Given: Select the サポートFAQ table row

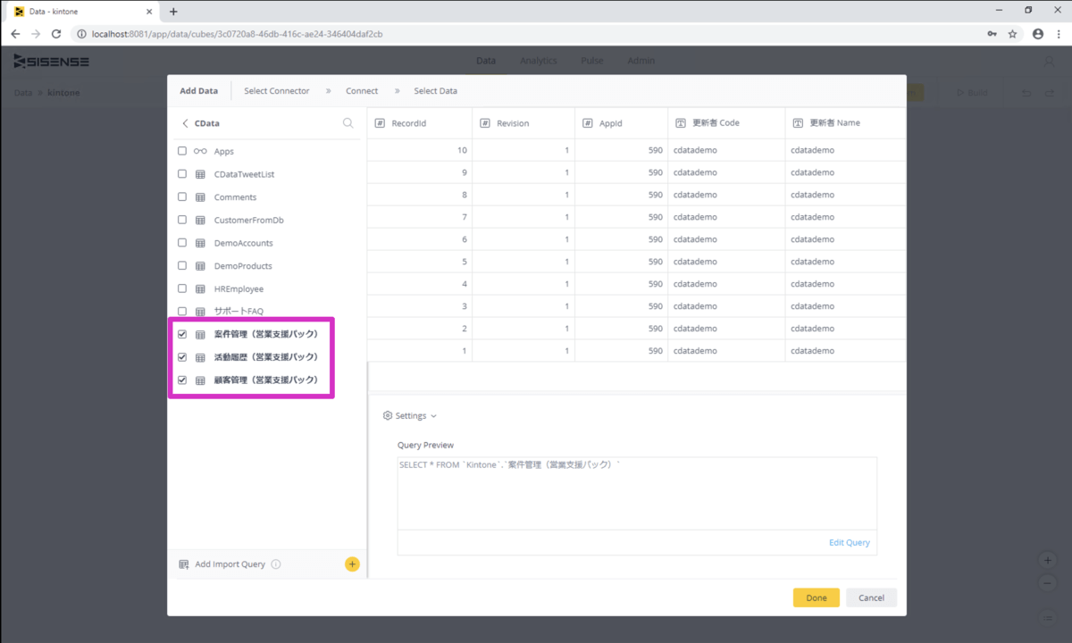Looking at the screenshot, I should 266,312.
